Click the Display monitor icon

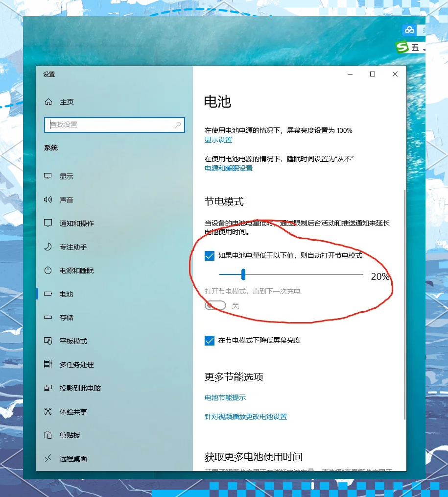[48, 176]
